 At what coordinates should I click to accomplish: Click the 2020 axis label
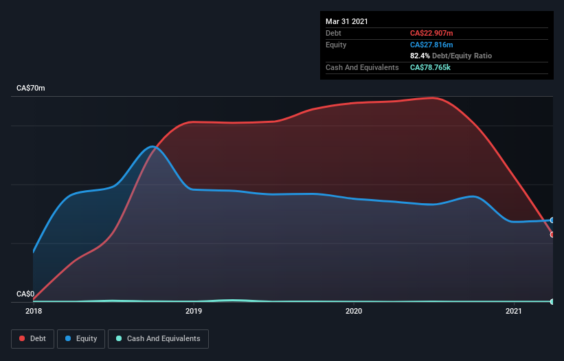click(x=354, y=311)
